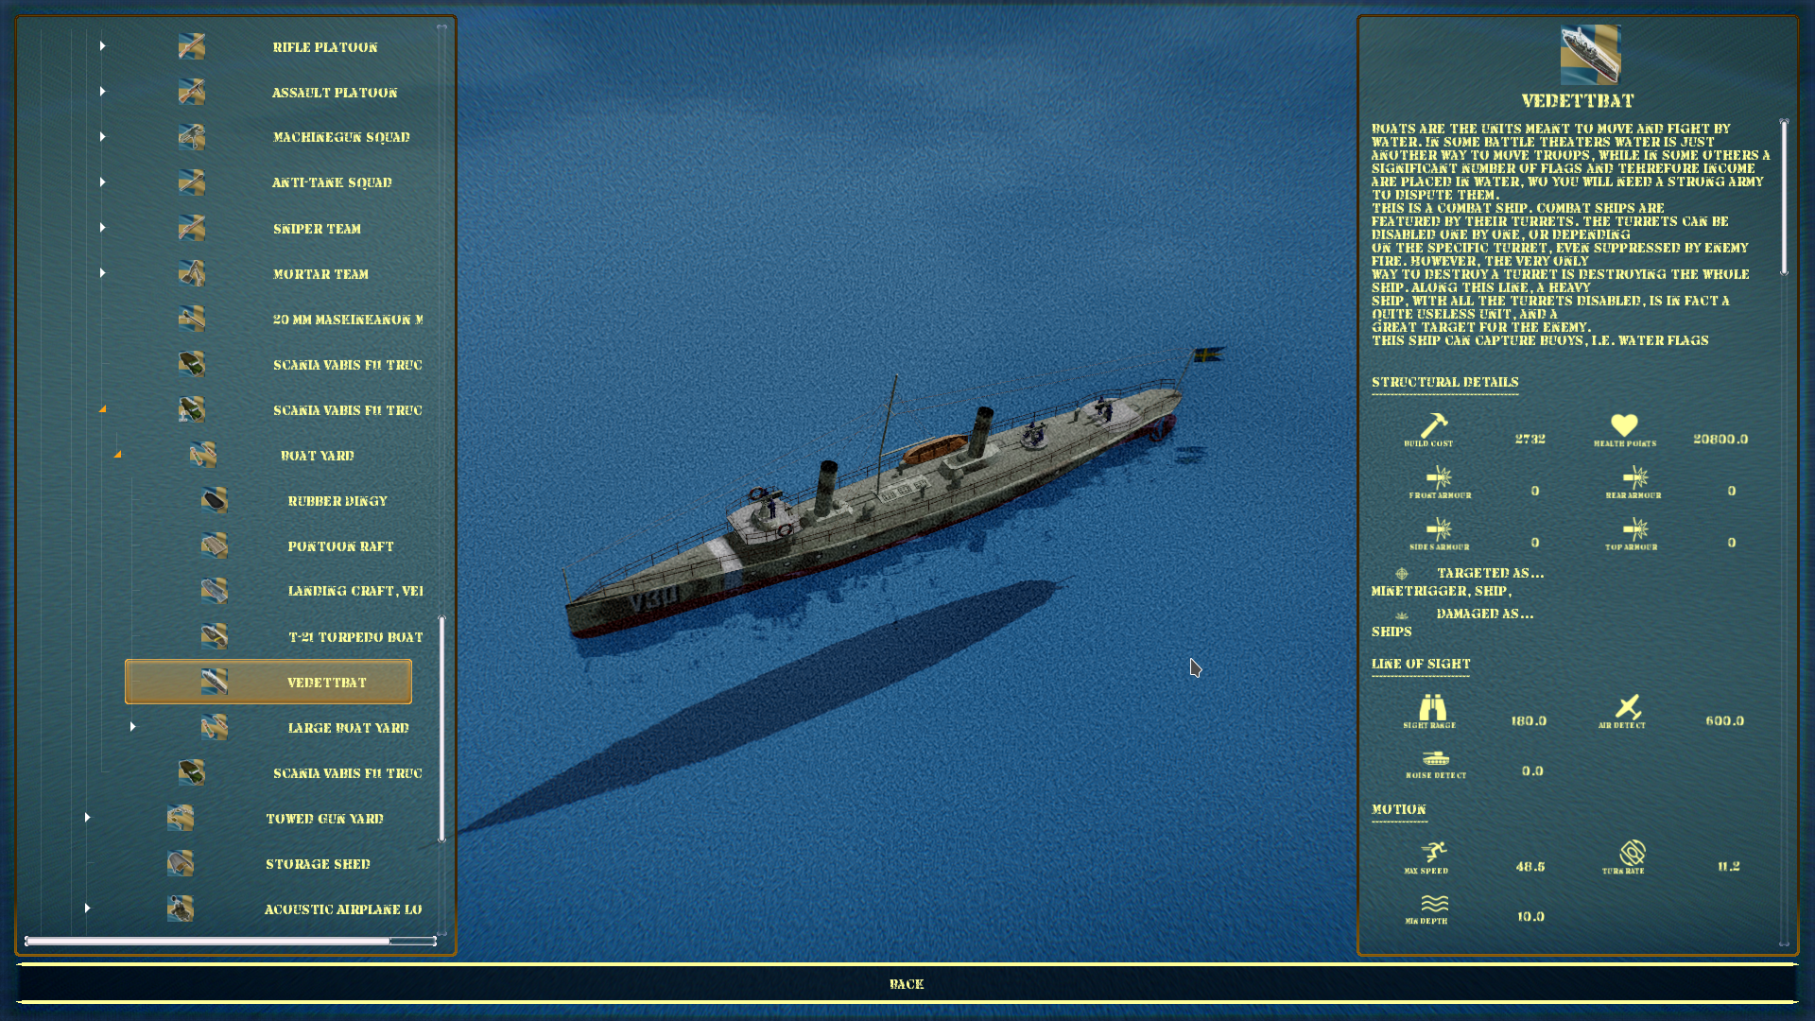Expand the Assault Platoon arrow

coord(102,92)
